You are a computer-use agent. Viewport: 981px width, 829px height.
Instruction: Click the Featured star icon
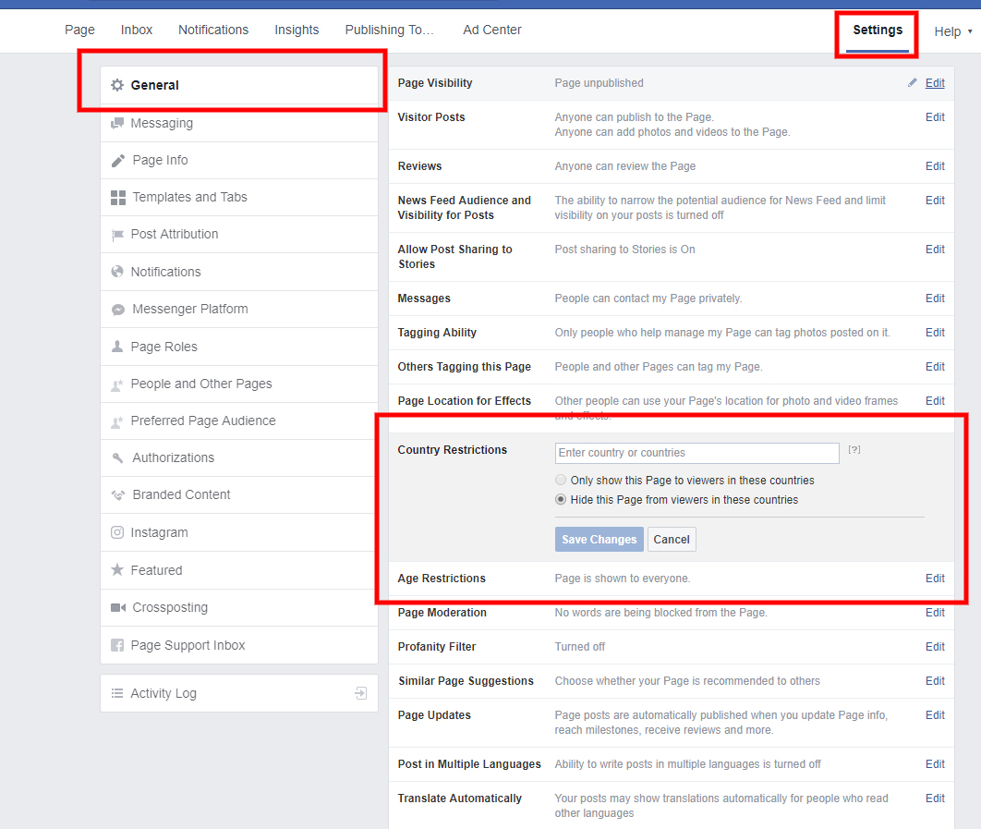(x=117, y=570)
